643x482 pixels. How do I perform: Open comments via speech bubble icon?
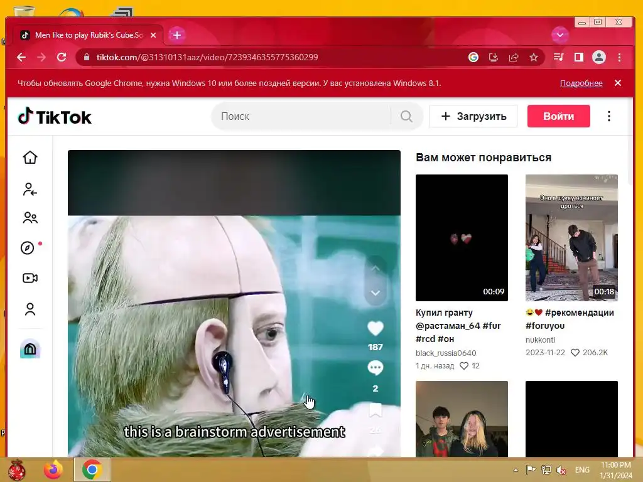[x=376, y=368]
